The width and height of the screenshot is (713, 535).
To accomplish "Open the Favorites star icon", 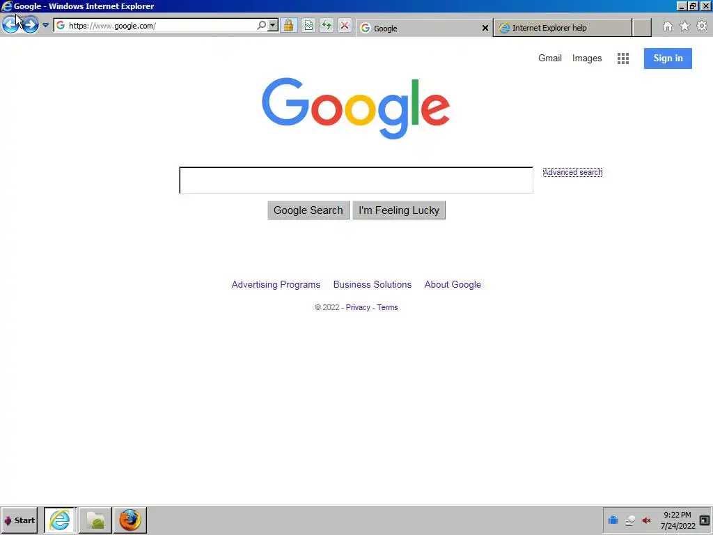I will [x=684, y=26].
